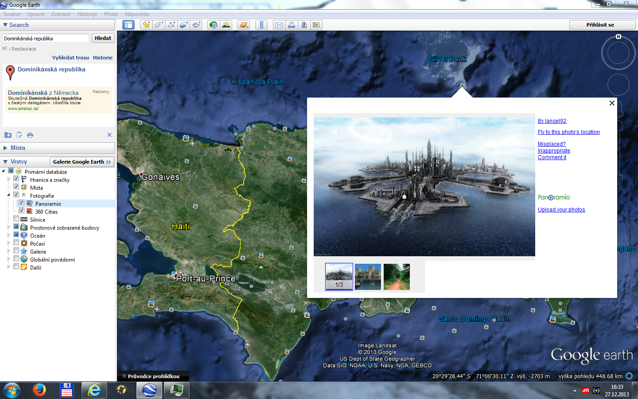Click the Hledat search button
This screenshot has width=638, height=399.
(x=103, y=38)
